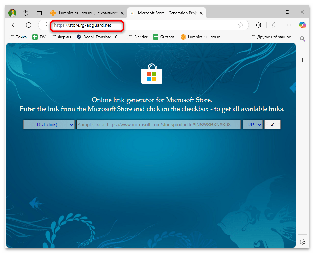Add this page to favorites with star
Screen dimensions: 314x253
pyautogui.click(x=241, y=25)
